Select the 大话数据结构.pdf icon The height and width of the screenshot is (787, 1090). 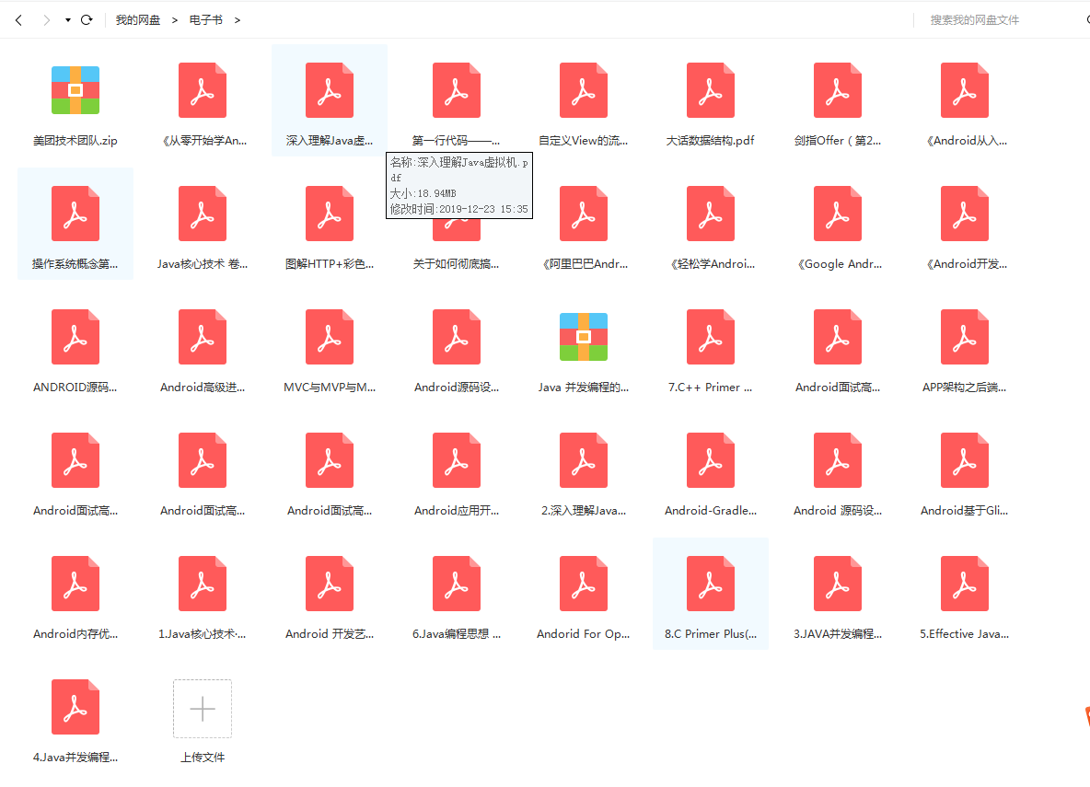click(x=711, y=90)
